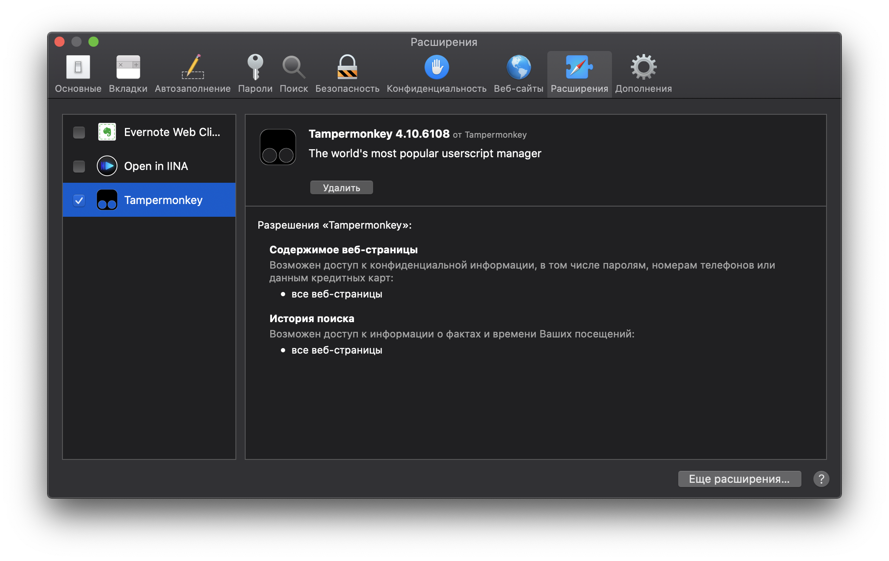889x561 pixels.
Task: Open help with the question mark button
Action: (821, 479)
